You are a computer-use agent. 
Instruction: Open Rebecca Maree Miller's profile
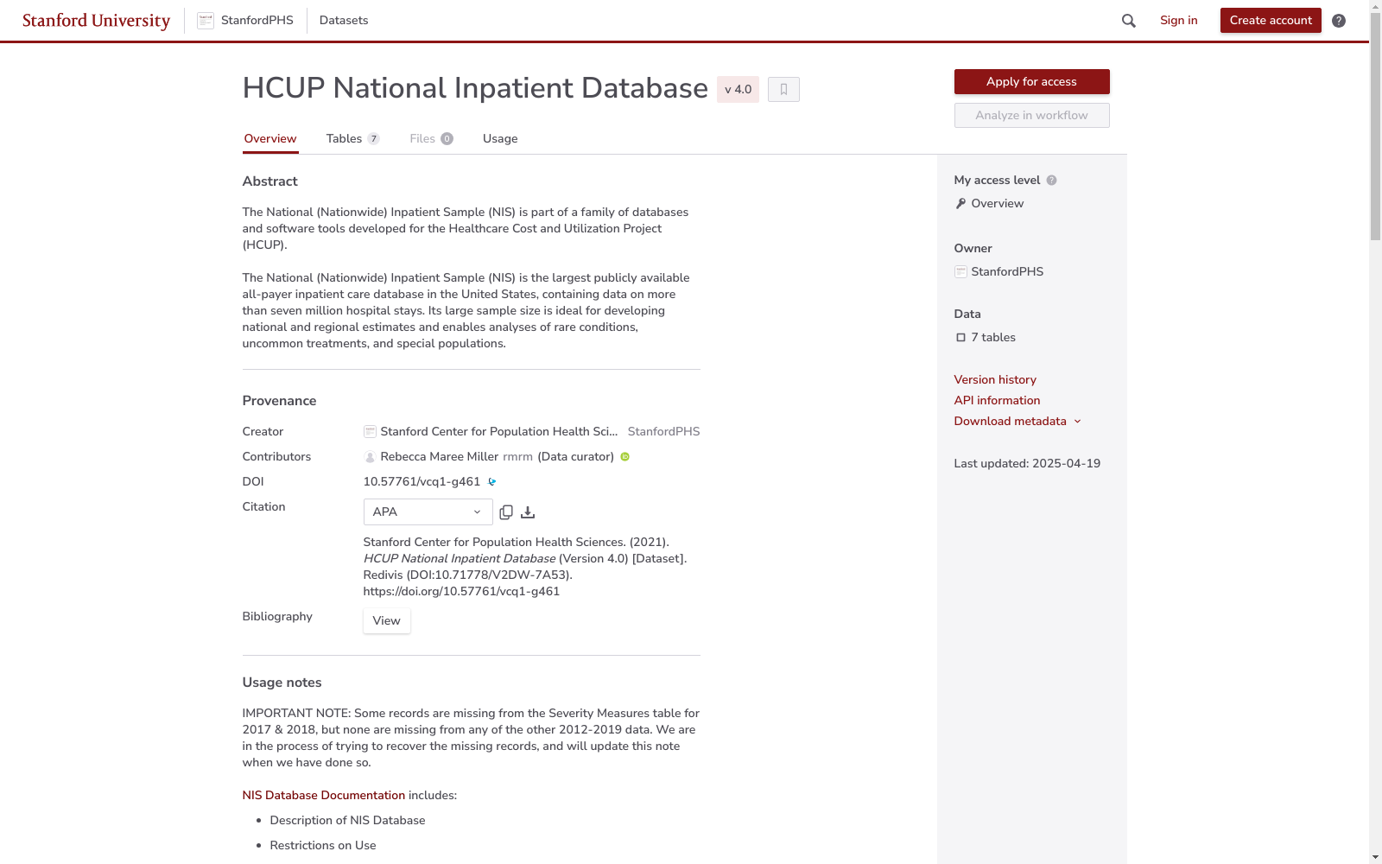click(x=440, y=457)
